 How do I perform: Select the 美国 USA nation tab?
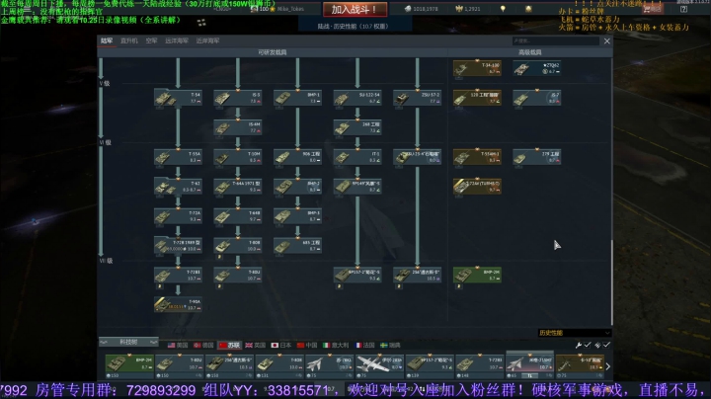point(178,345)
